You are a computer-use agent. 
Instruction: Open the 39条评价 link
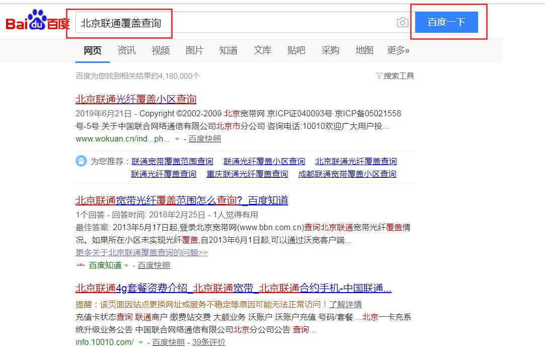209,342
